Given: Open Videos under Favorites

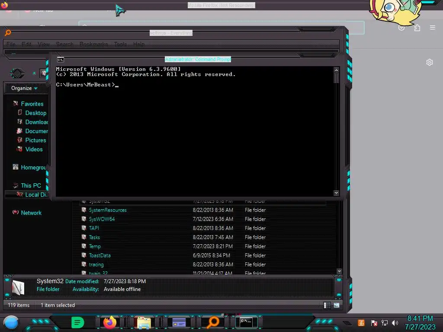Looking at the screenshot, I should [x=34, y=149].
